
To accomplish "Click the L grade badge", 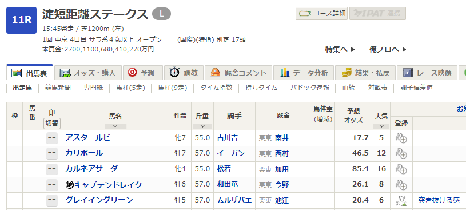I will tap(161, 14).
